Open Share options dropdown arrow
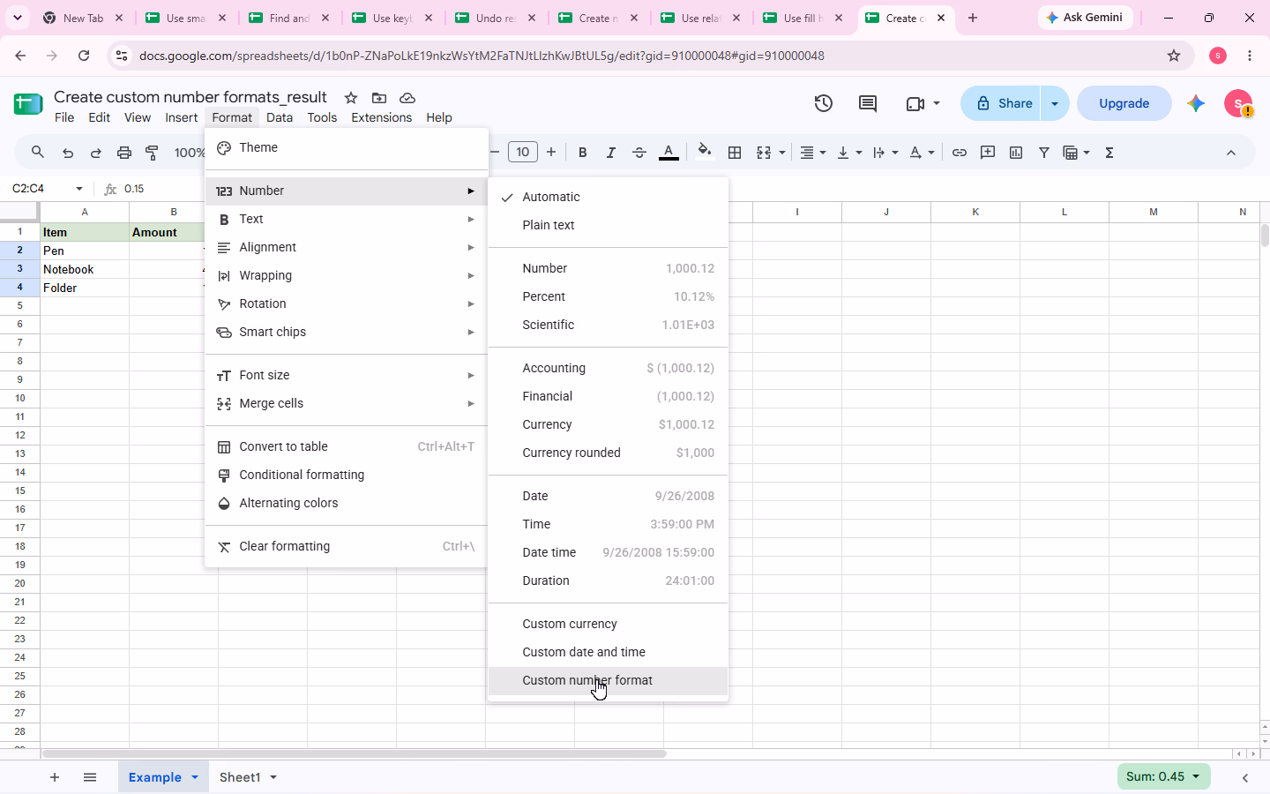The image size is (1270, 794). point(1055,103)
